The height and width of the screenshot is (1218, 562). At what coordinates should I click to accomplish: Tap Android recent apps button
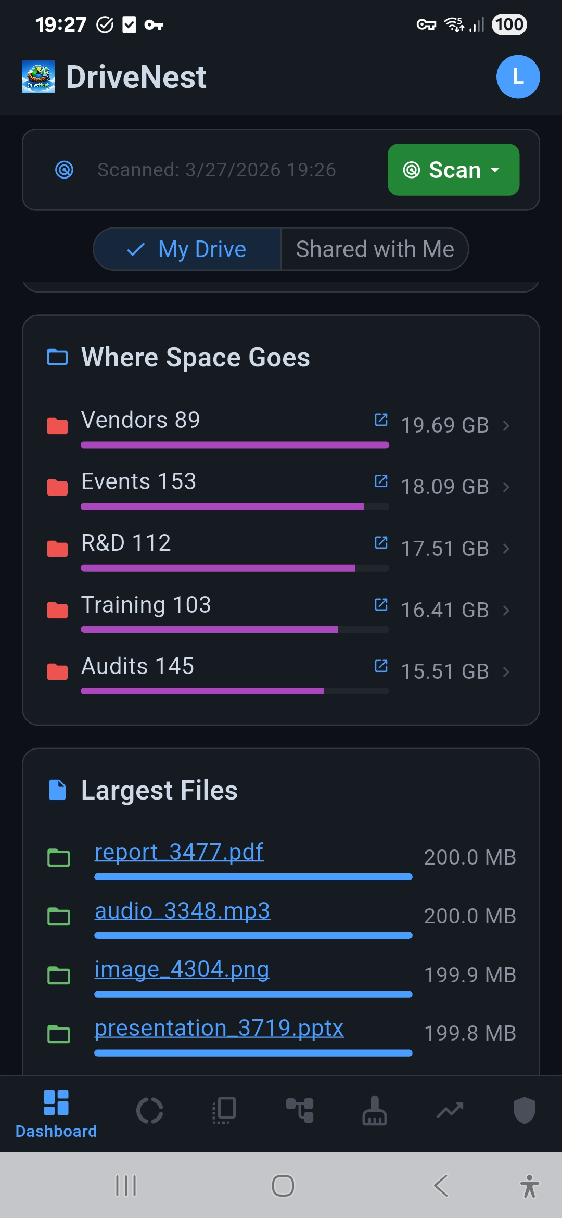tap(126, 1186)
